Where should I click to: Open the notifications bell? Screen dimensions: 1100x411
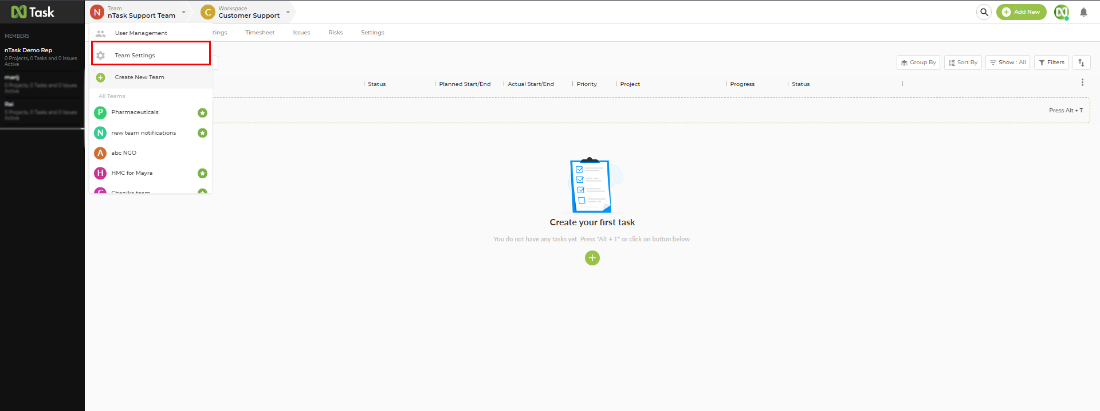point(1083,12)
